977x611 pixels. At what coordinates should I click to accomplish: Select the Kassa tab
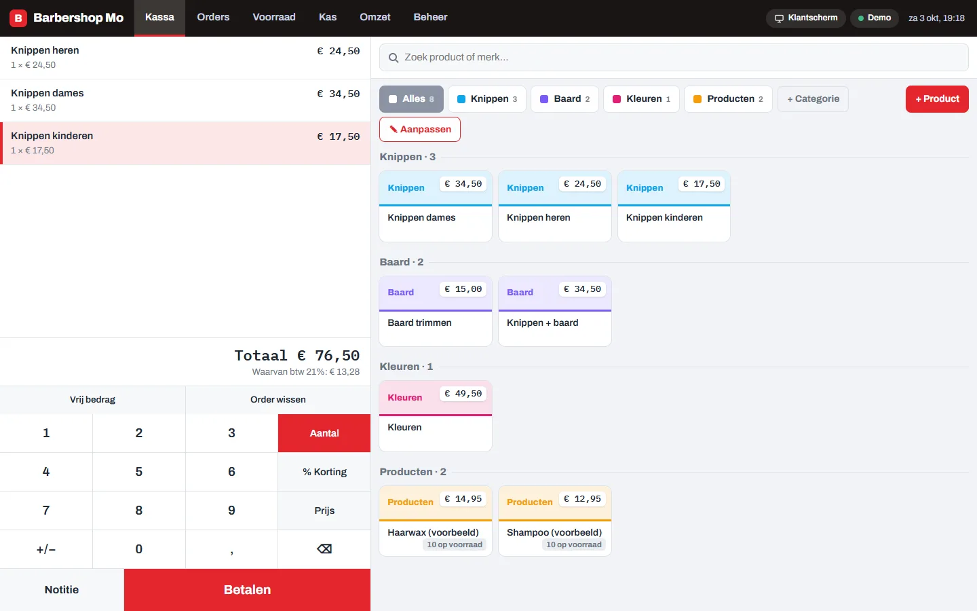[x=159, y=18]
